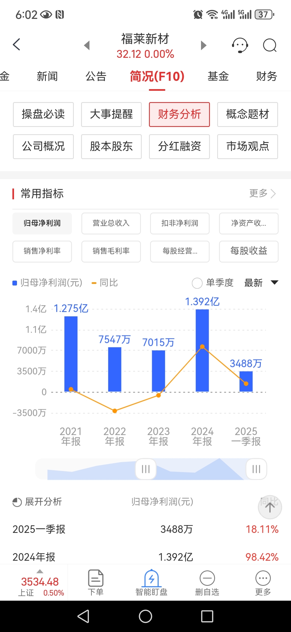
Task: Tap the alarm clock status icon
Action: 198,14
